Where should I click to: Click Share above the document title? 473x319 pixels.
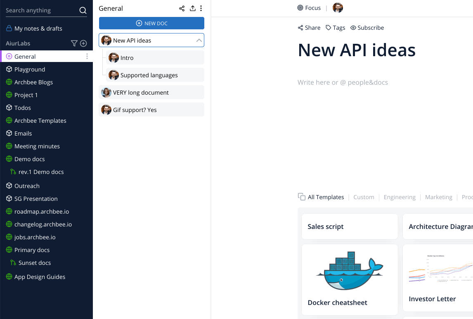(309, 28)
